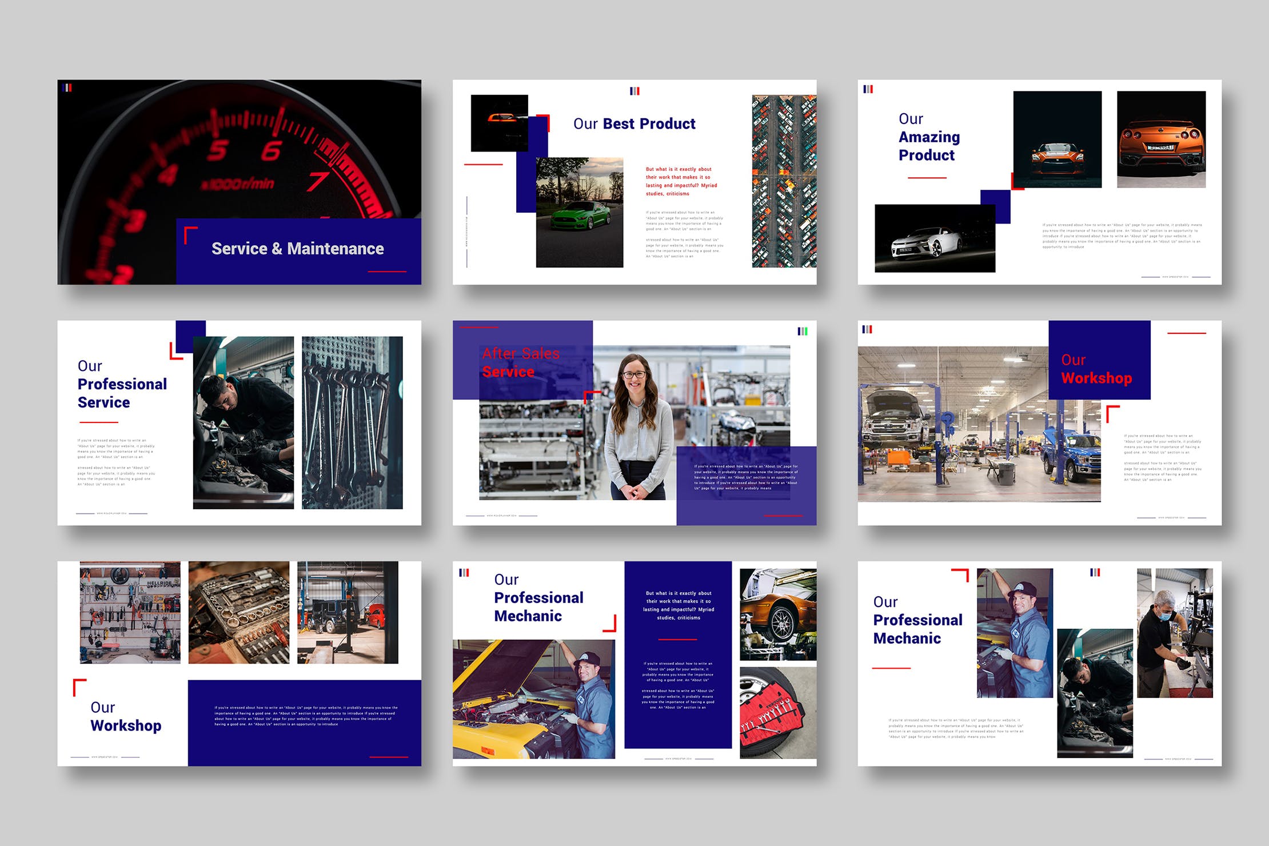The height and width of the screenshot is (846, 1269).
Task: Click the red wrench roll tire photo
Action: click(777, 713)
